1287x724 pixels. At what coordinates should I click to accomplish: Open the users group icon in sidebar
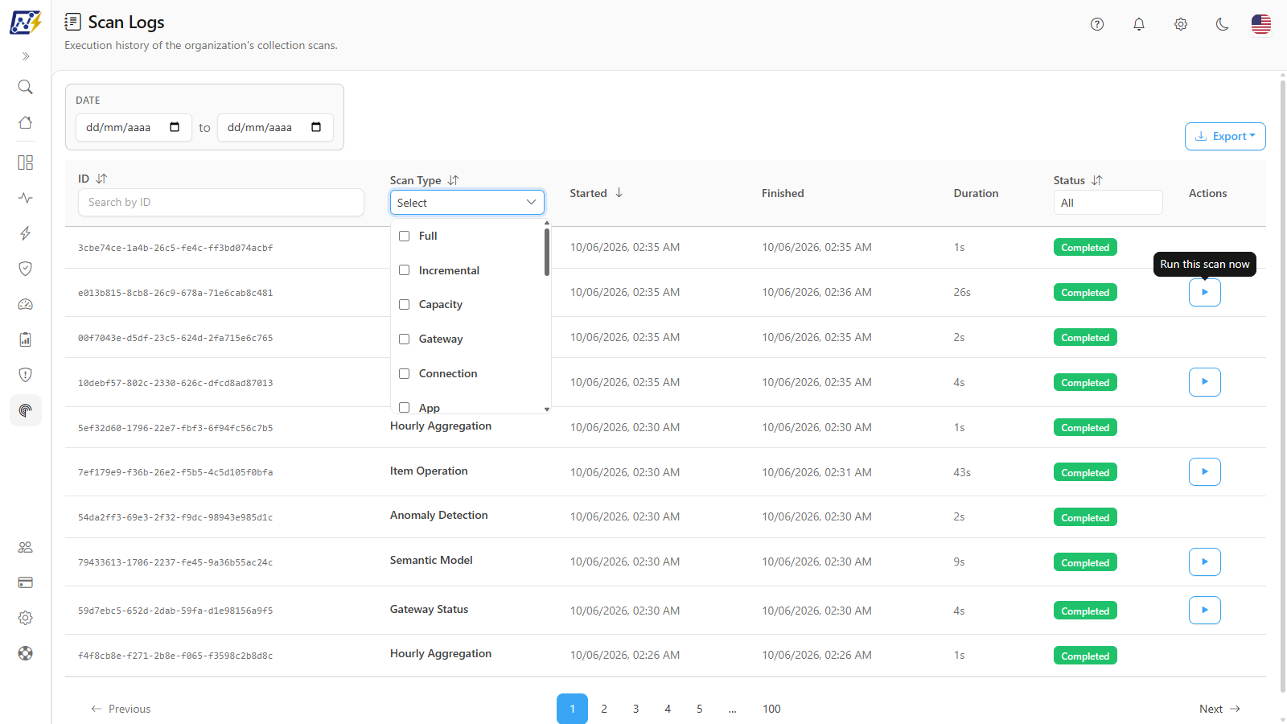click(x=26, y=547)
